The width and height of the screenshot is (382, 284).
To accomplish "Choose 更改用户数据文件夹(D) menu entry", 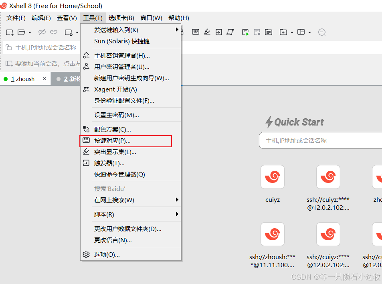I will [131, 229].
